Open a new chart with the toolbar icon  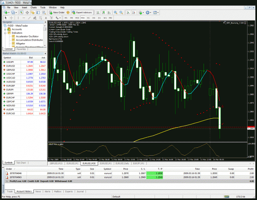coord(6,12)
